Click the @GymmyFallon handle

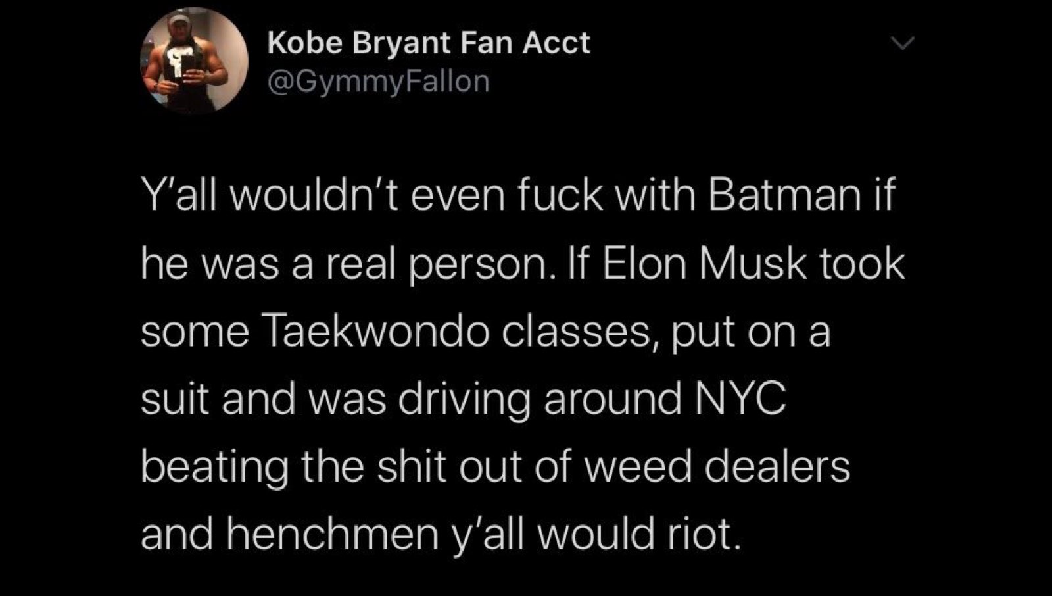(x=379, y=82)
